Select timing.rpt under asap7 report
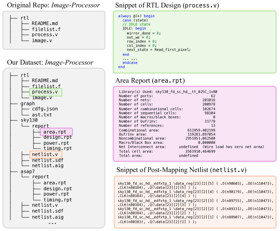The image size is (280, 231). pos(57,200)
